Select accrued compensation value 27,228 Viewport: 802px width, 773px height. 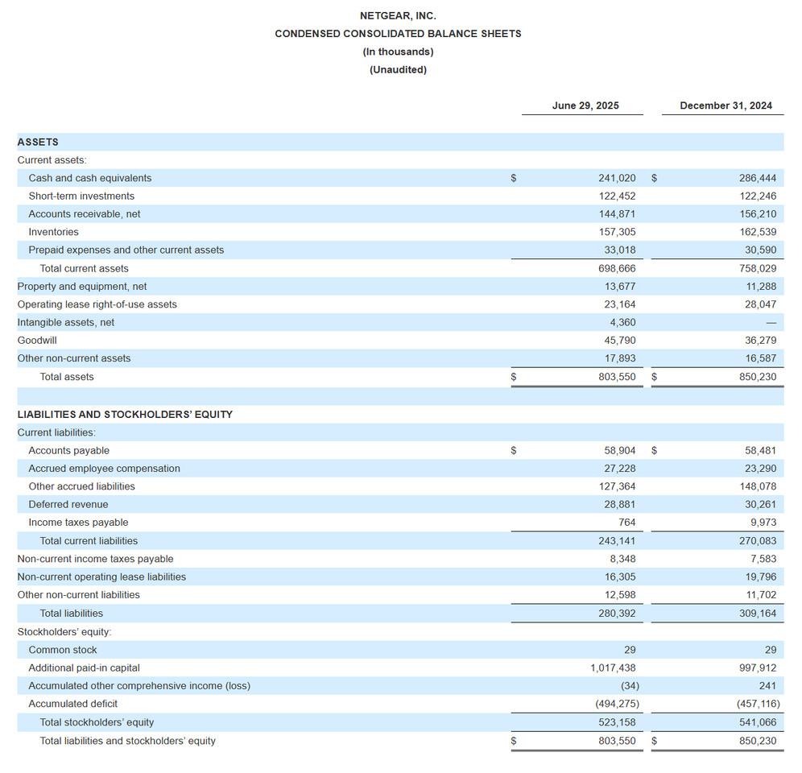tap(620, 469)
